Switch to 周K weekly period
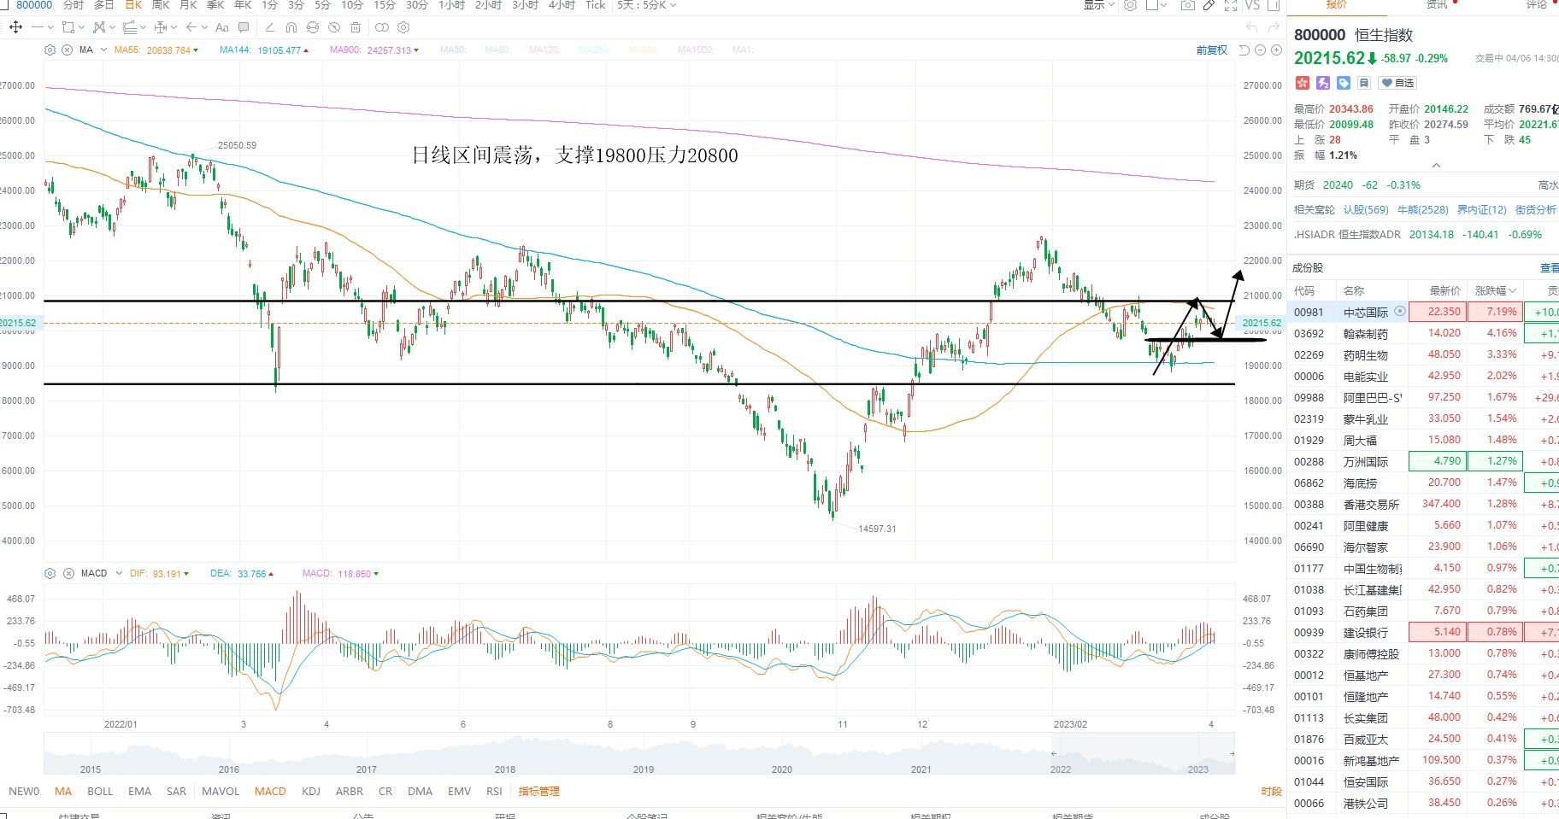Image resolution: width=1559 pixels, height=819 pixels. [161, 5]
